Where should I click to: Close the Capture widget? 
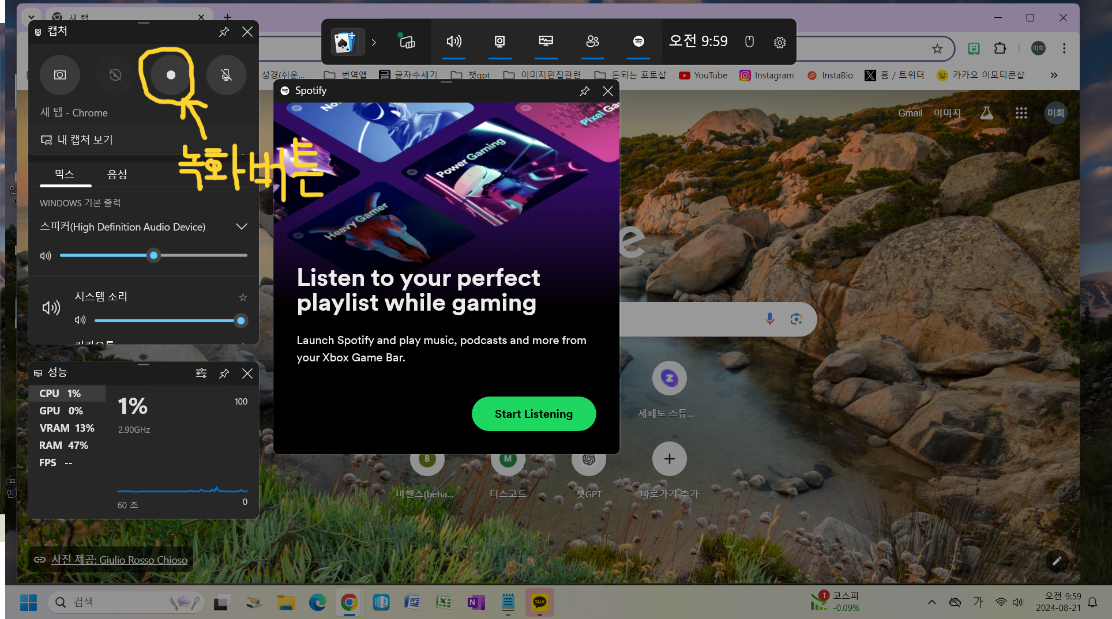coord(247,32)
